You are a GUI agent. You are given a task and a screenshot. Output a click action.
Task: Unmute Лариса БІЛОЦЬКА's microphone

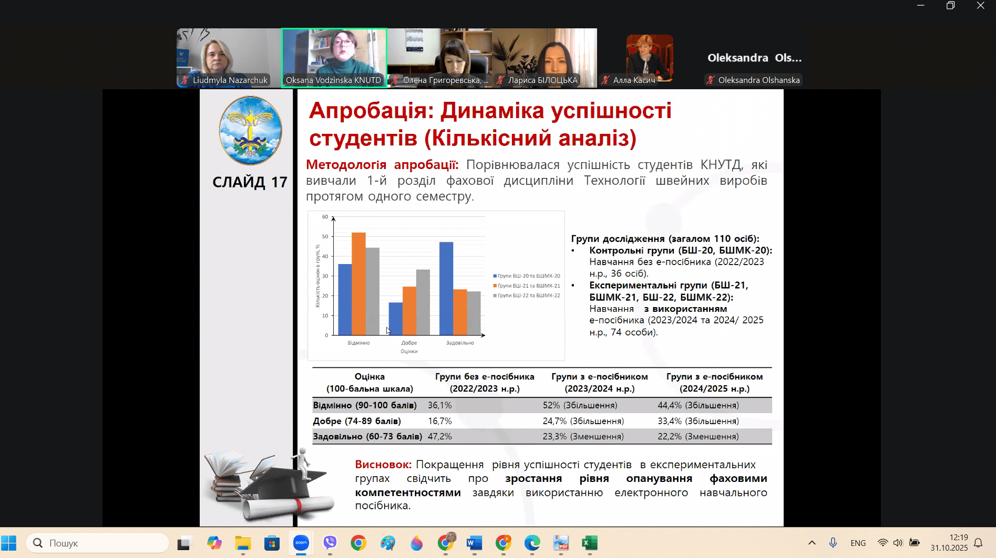click(x=501, y=80)
